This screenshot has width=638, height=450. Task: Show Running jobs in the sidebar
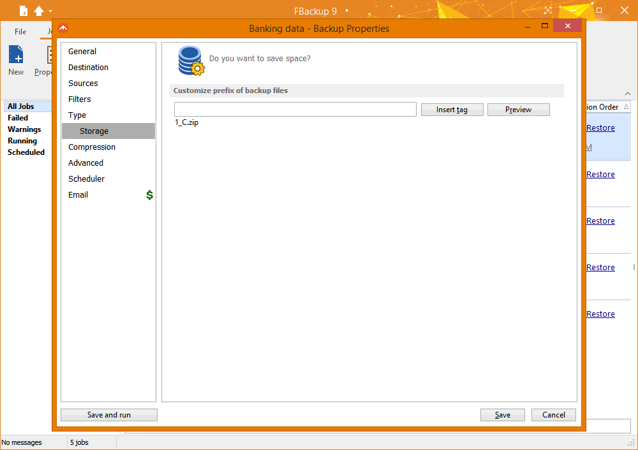pyautogui.click(x=22, y=141)
